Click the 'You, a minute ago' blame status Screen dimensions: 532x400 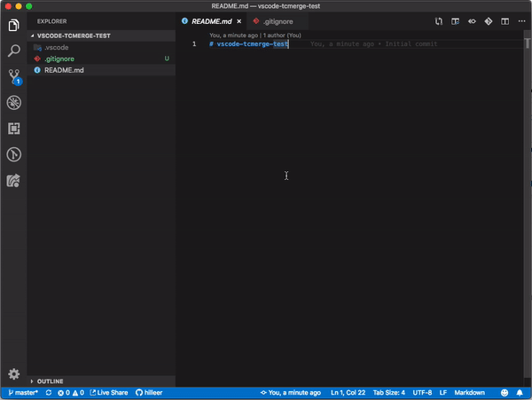pos(291,393)
